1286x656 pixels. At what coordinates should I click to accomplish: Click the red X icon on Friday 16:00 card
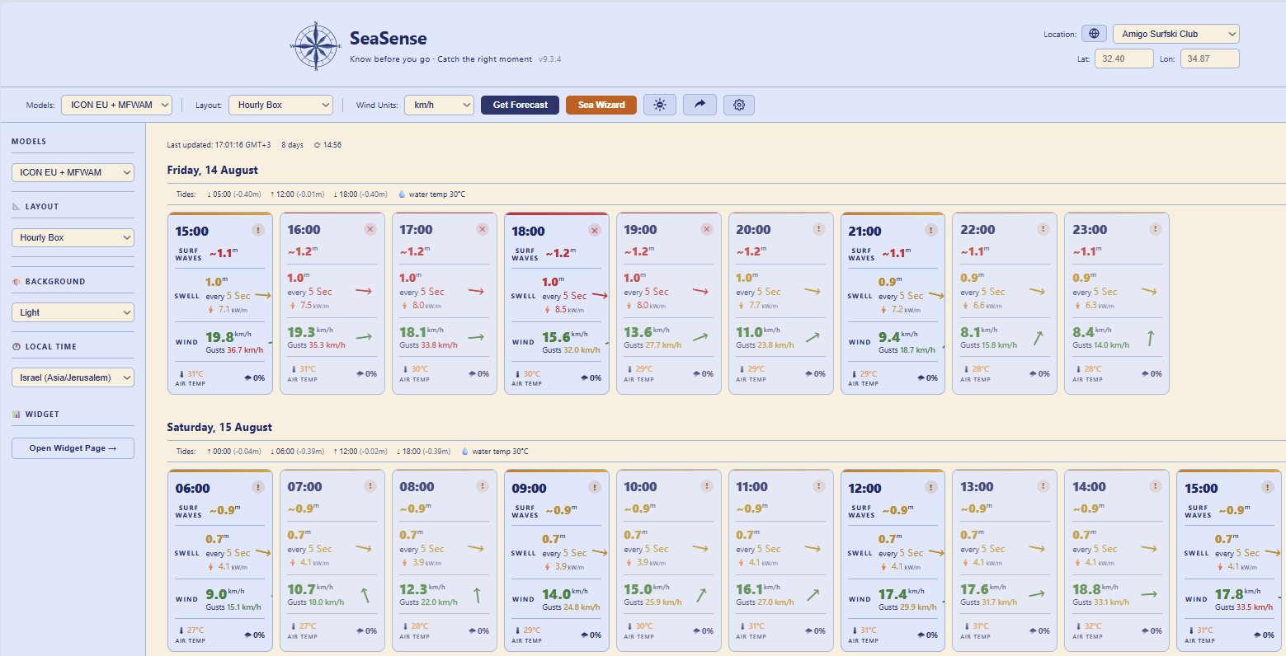[x=370, y=229]
